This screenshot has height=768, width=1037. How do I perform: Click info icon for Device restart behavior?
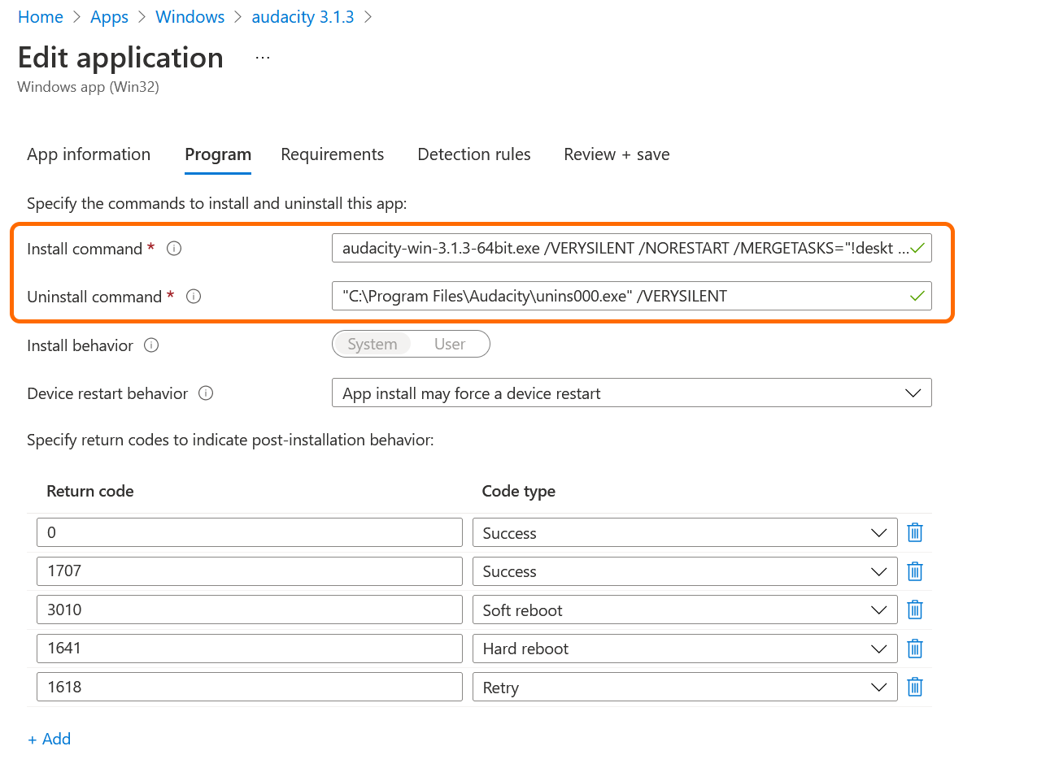(x=206, y=393)
